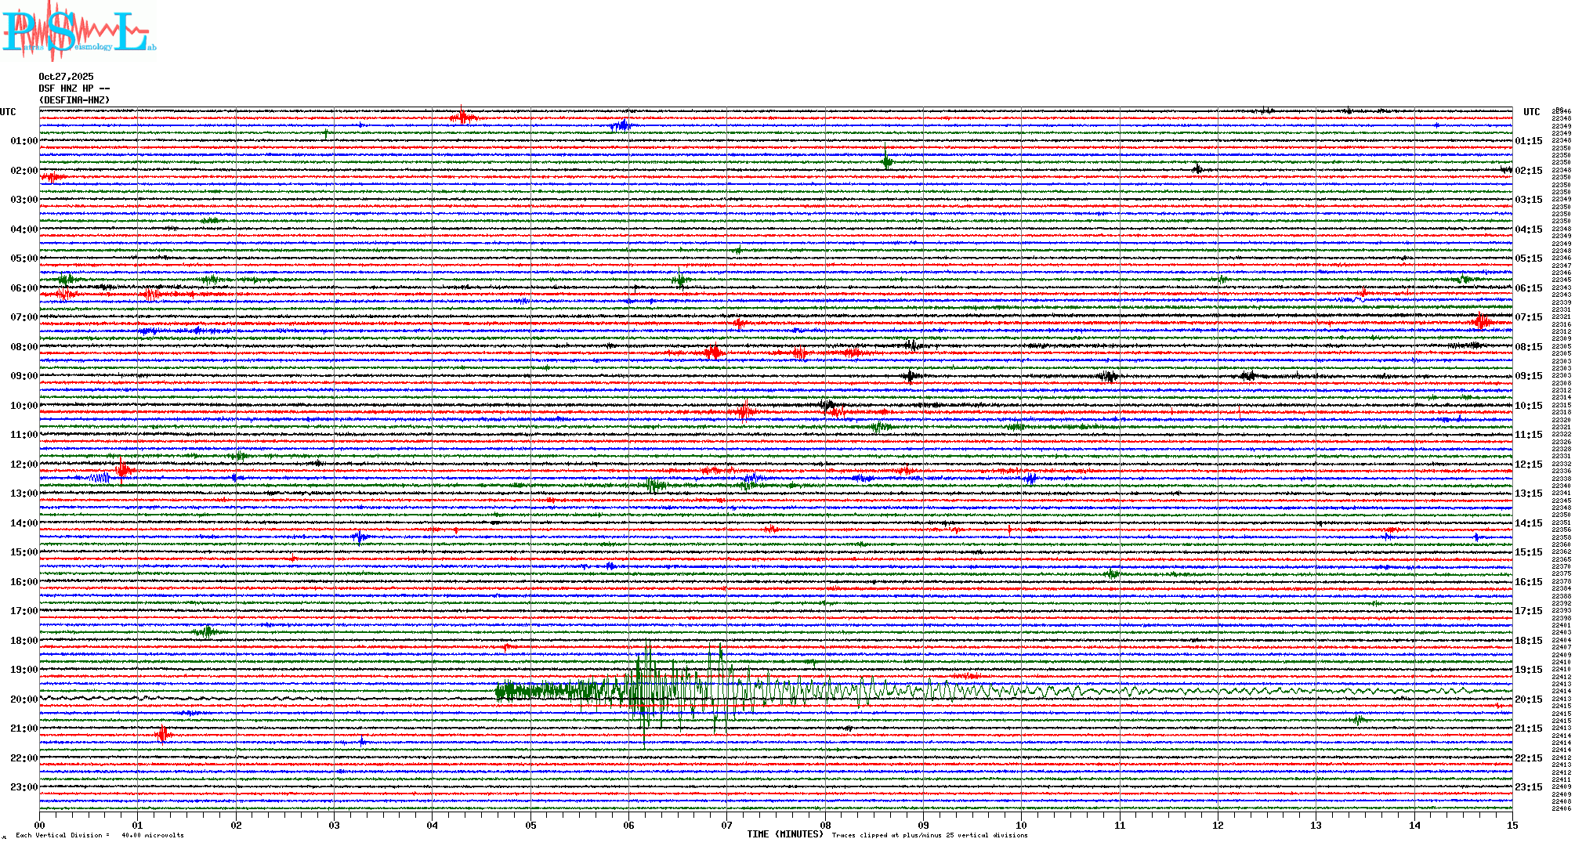Click the Traces clipped footnote text
The height and width of the screenshot is (846, 1575).
point(929,835)
